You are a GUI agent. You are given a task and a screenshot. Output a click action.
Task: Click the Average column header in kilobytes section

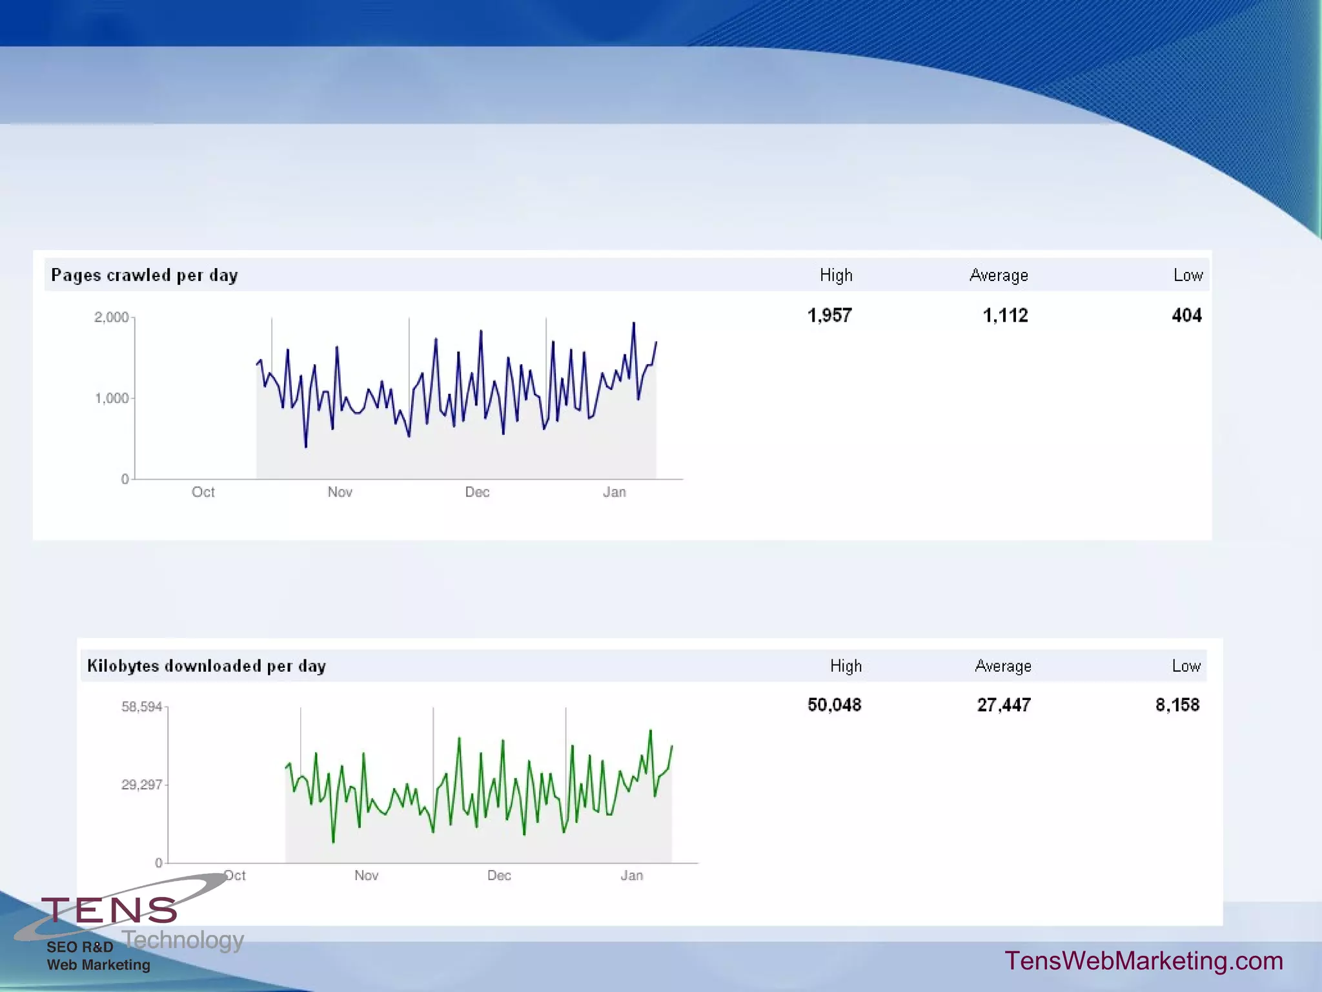click(1003, 666)
